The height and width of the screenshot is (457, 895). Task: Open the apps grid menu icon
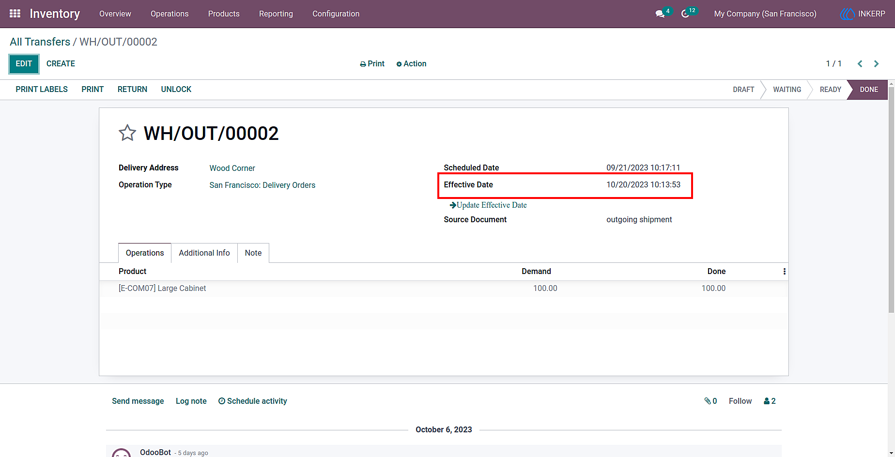[15, 14]
